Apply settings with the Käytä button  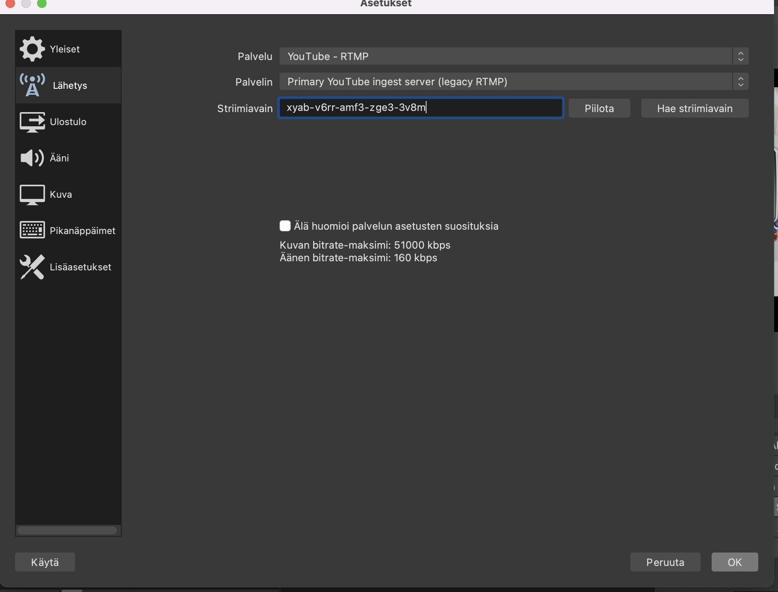45,562
